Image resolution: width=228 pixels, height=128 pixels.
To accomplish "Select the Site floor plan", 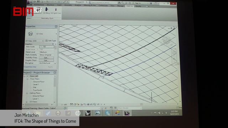I will click(x=35, y=87).
